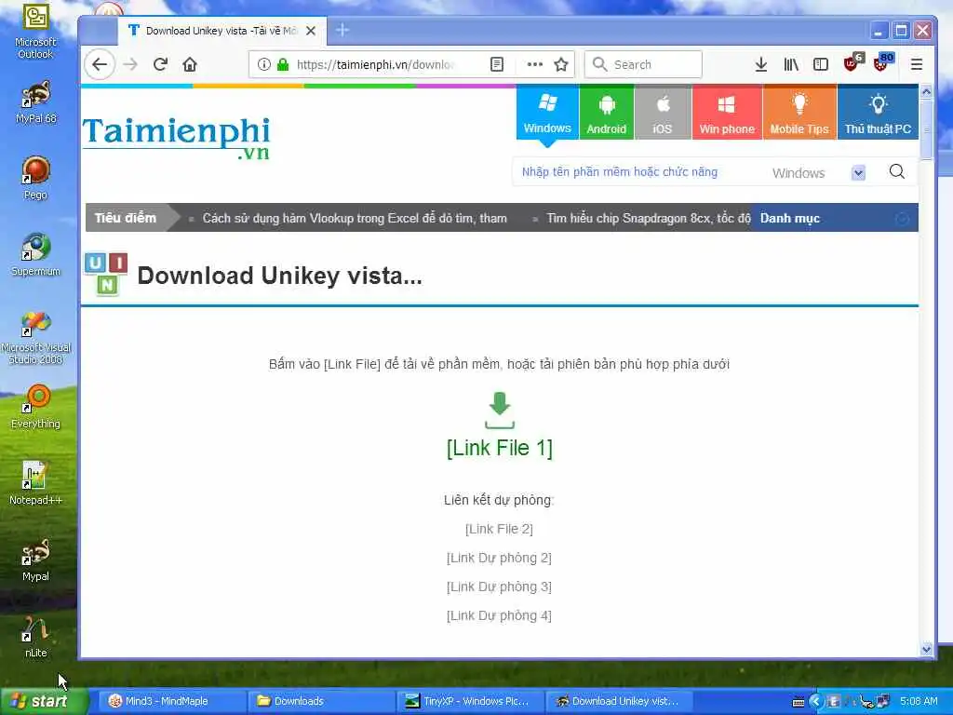
Task: Click the 5:08 AM taskbar clock
Action: [919, 701]
